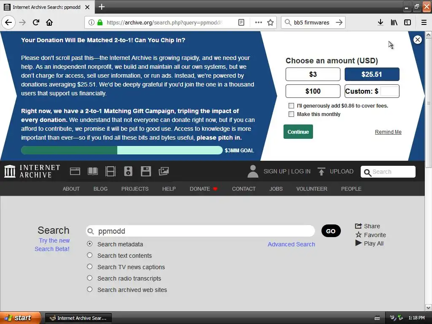Image resolution: width=432 pixels, height=324 pixels.
Task: Select Search archived web sites radio
Action: pyautogui.click(x=89, y=289)
